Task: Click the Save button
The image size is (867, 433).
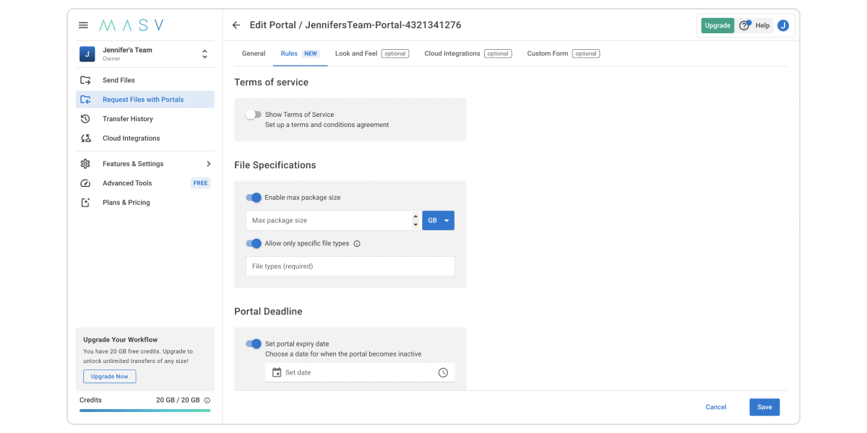Action: 764,407
